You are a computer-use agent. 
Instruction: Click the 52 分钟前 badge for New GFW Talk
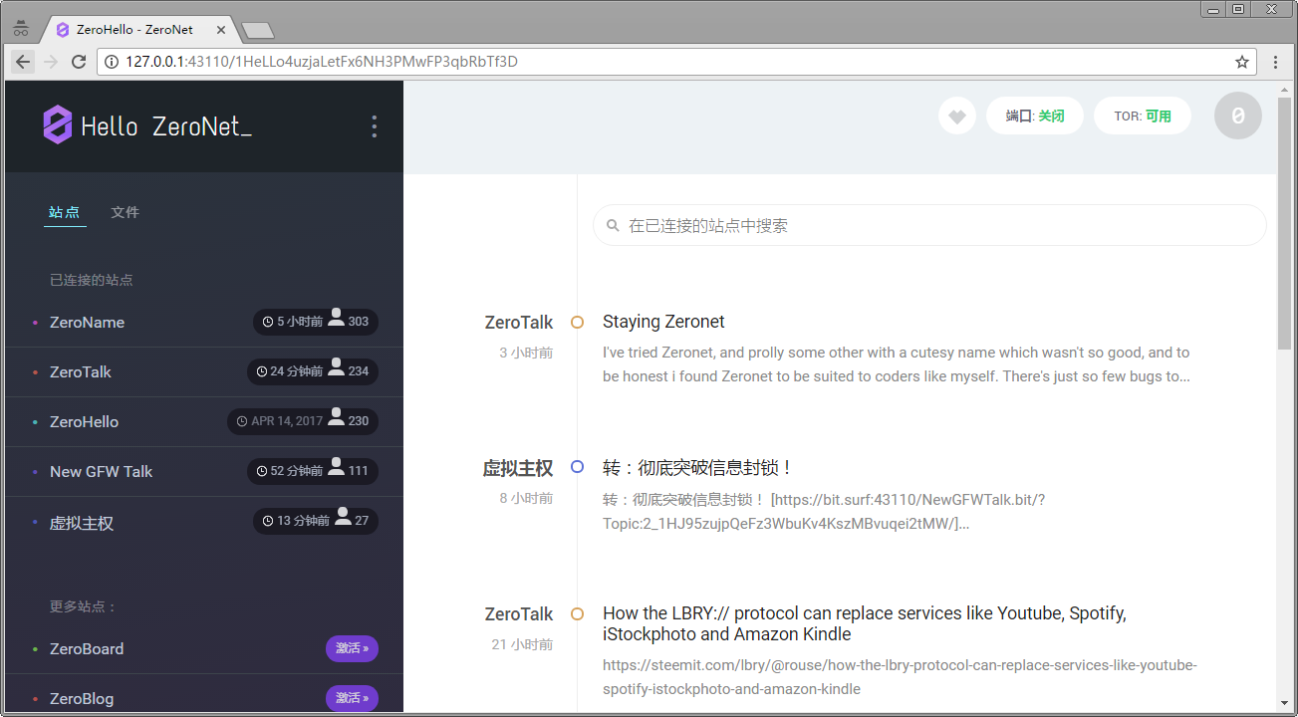tap(313, 471)
